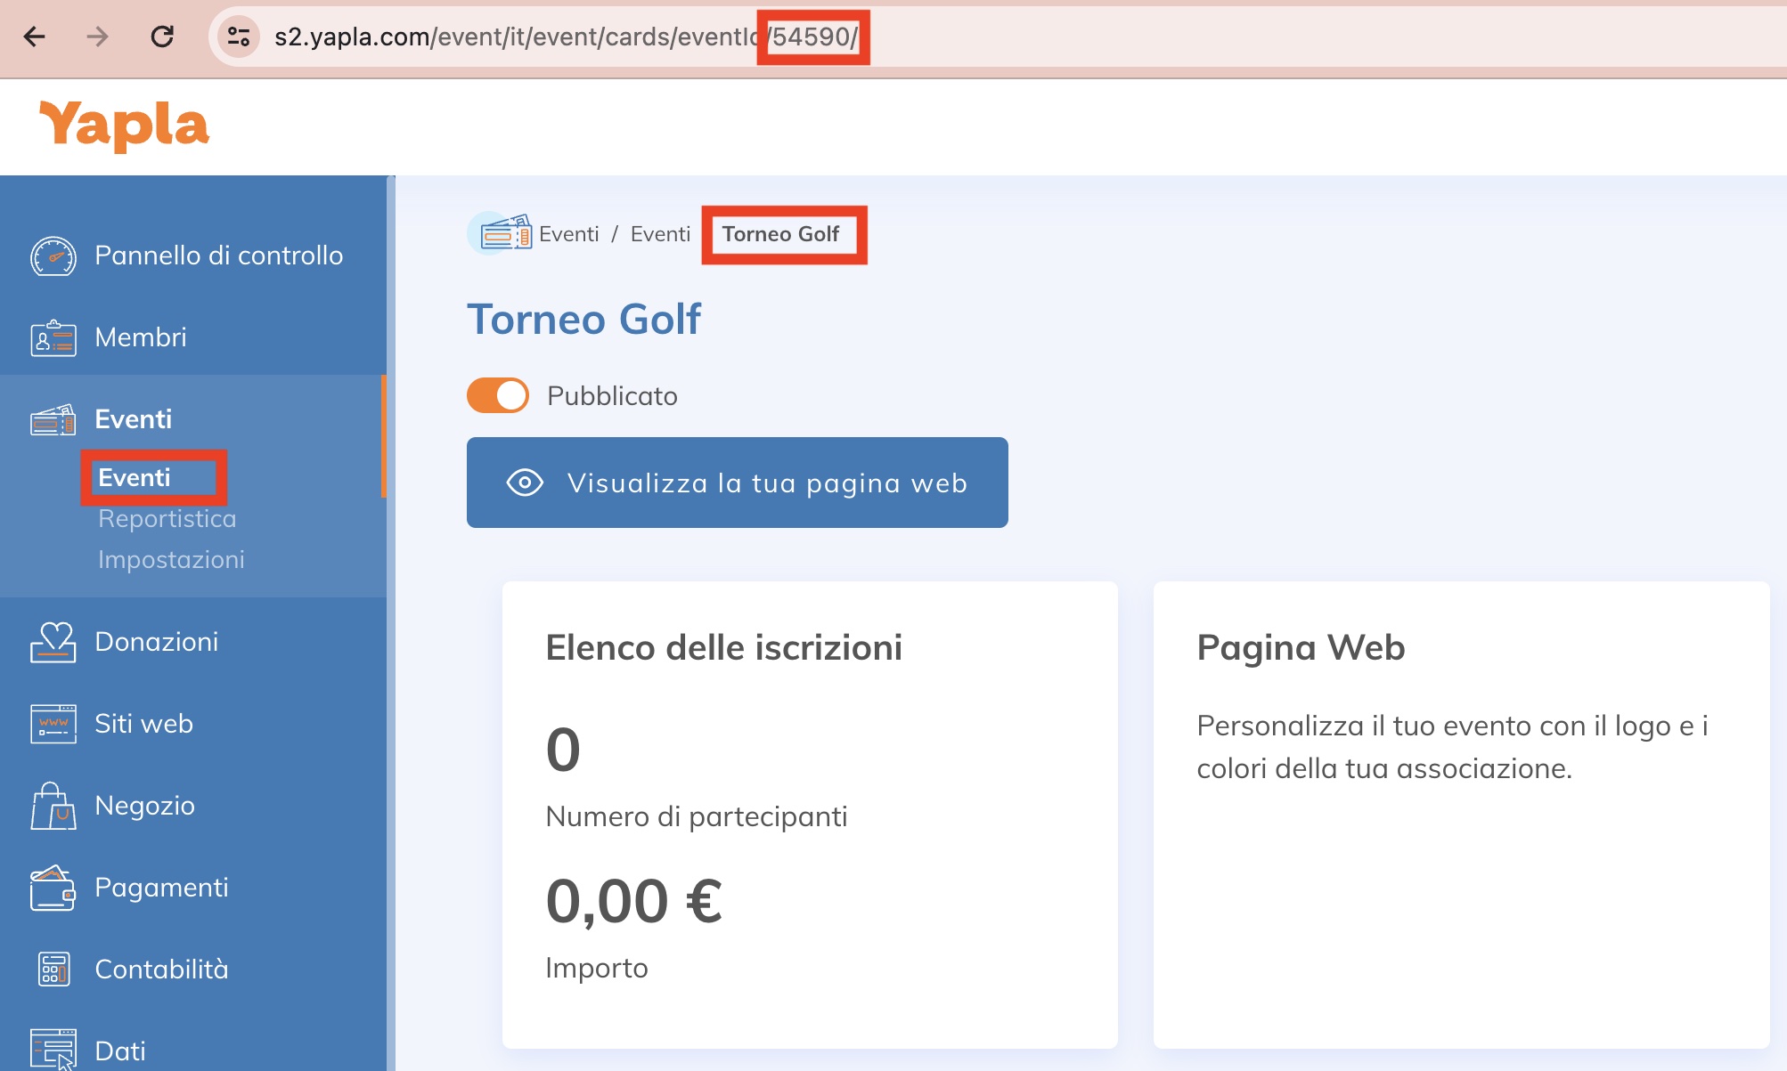The height and width of the screenshot is (1071, 1787).
Task: Open the Elenco delle iscrizioni card heading
Action: (724, 647)
